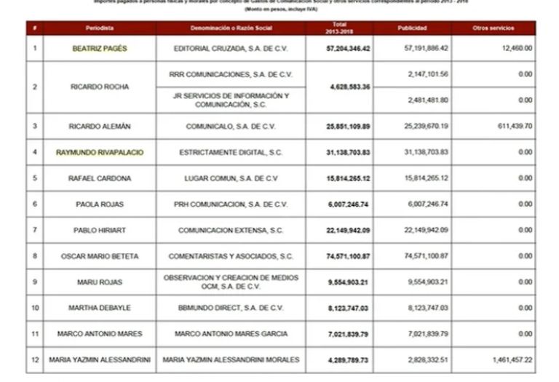This screenshot has width=559, height=382.
Task: Click the name 'RICARDO ROCHA'
Action: click(x=100, y=87)
